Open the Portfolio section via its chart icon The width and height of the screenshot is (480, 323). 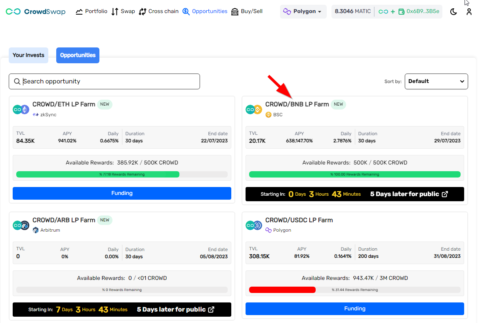[x=78, y=11]
